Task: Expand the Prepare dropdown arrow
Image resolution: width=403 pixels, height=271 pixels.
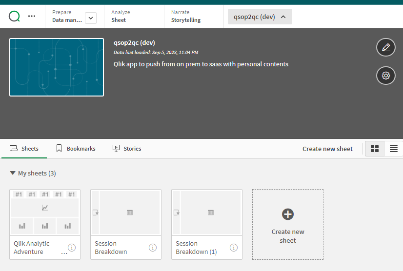Action: click(x=91, y=18)
